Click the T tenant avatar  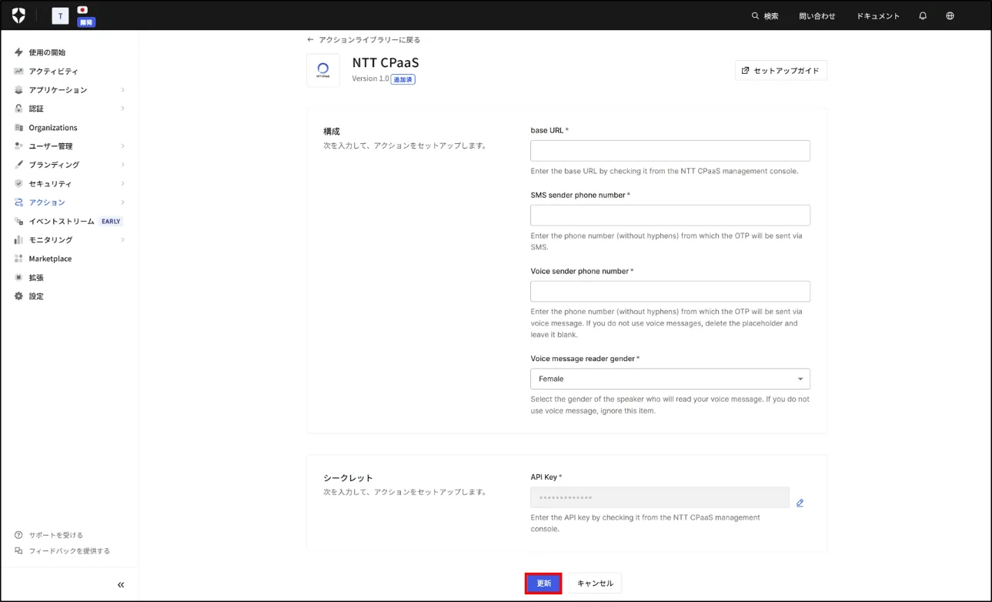click(x=60, y=15)
